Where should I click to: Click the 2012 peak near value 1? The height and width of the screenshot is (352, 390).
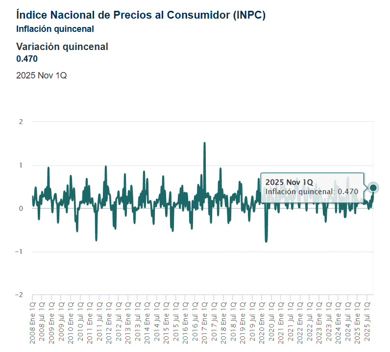click(x=106, y=167)
